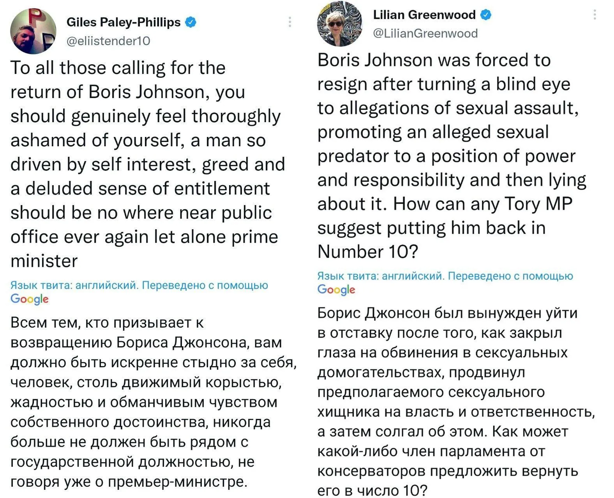This screenshot has width=614, height=498.
Task: Open Giles Paley-Phillips profile avatar
Action: [x=34, y=31]
